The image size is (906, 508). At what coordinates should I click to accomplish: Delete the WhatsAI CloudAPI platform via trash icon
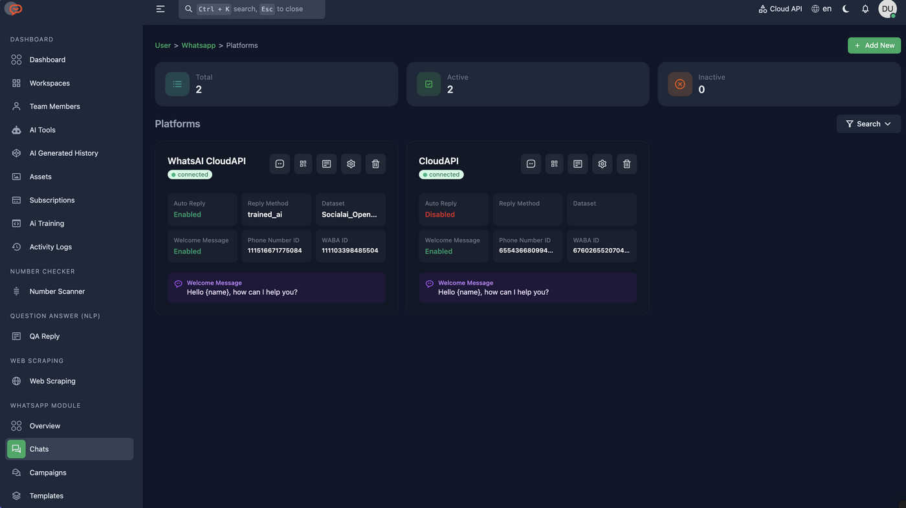click(x=375, y=164)
